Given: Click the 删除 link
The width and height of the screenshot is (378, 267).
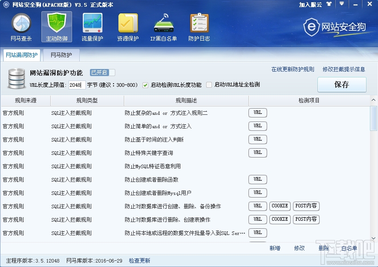Looking at the screenshot, I should (324, 248).
